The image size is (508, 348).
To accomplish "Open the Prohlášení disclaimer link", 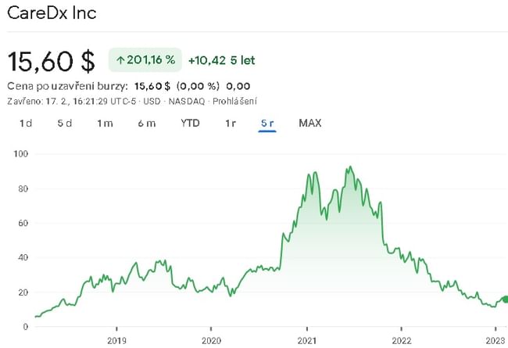I will click(234, 102).
